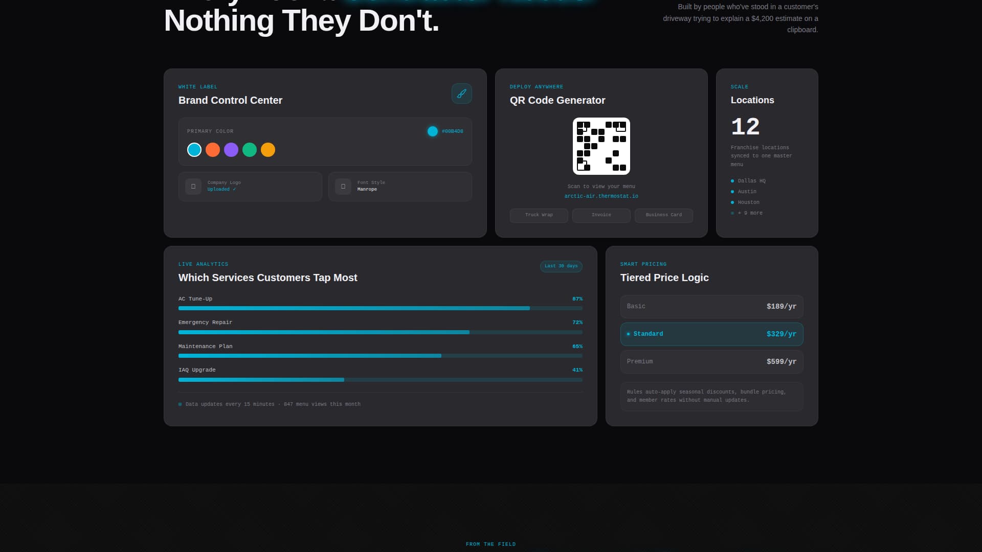Click the Manrope font style value
Viewport: 982px width, 552px height.
click(367, 190)
